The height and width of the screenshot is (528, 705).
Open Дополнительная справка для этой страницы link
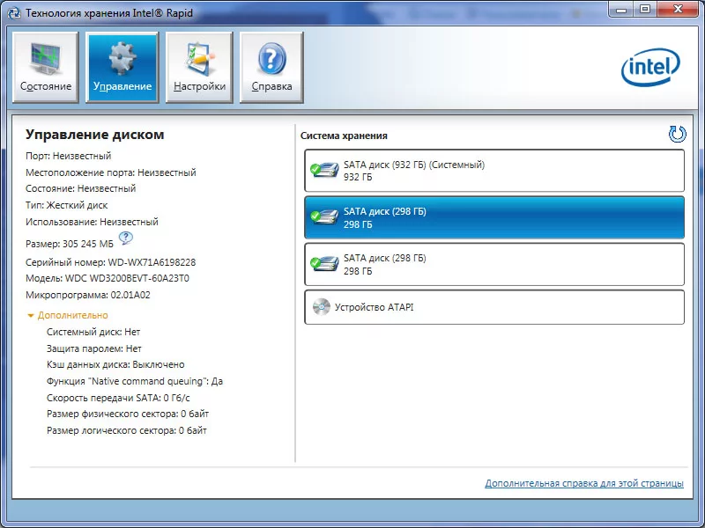(x=584, y=483)
